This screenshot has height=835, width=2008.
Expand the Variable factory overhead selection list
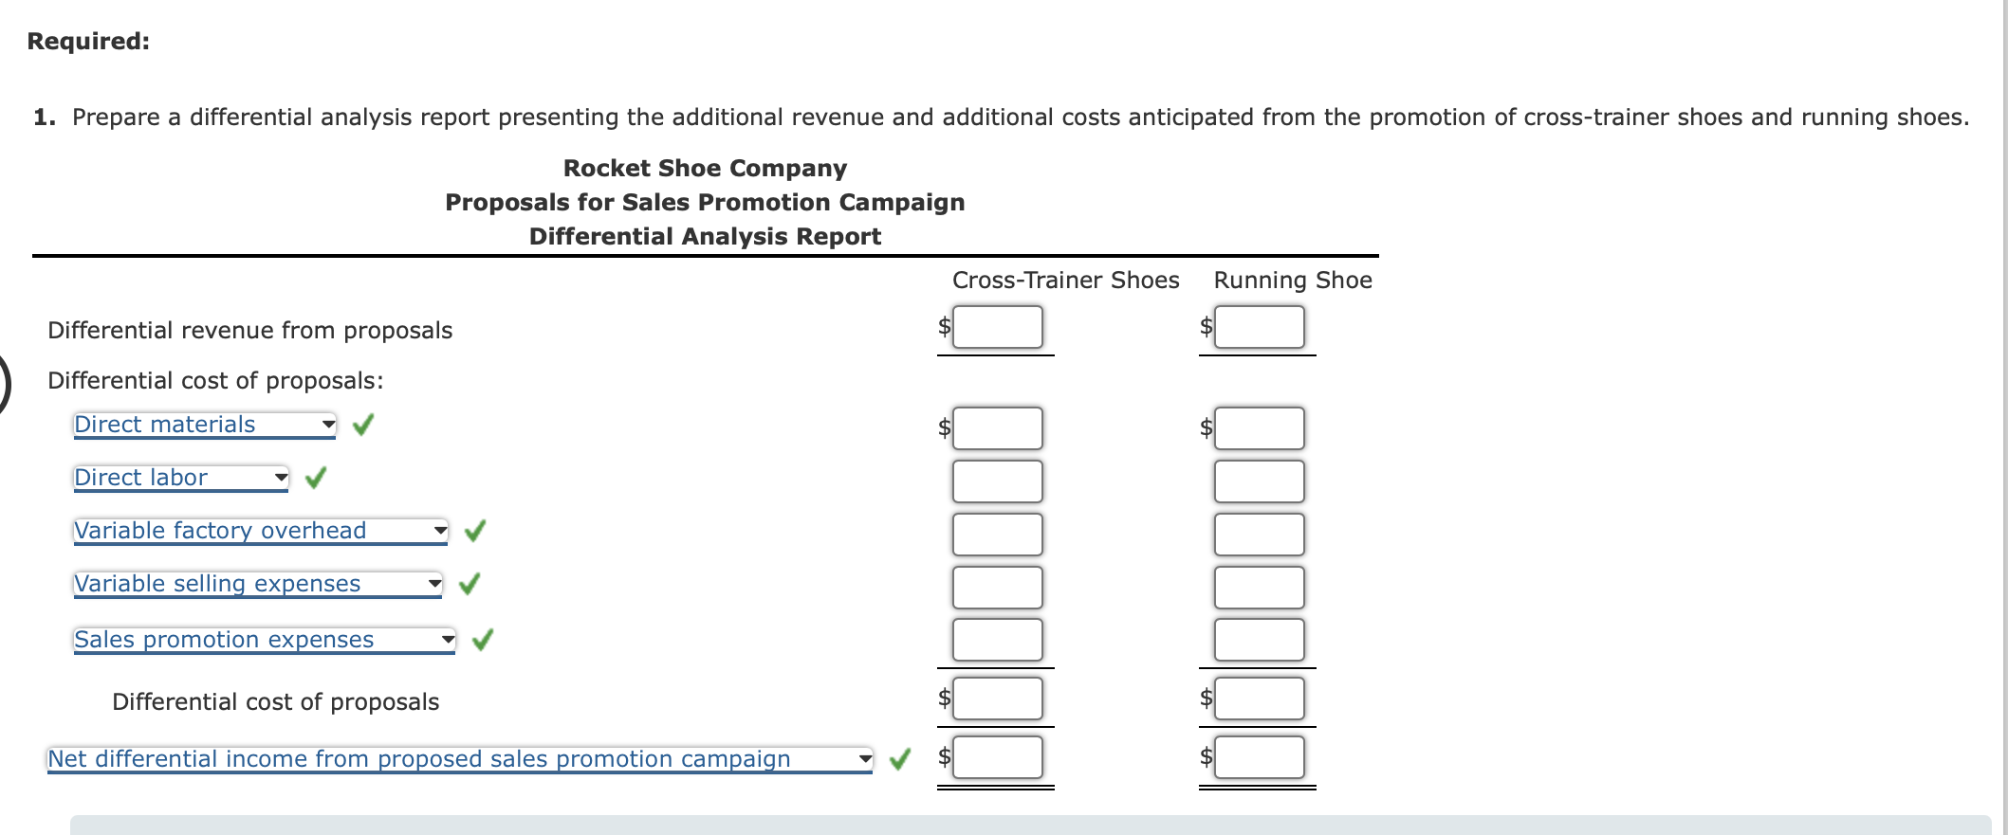[x=439, y=531]
